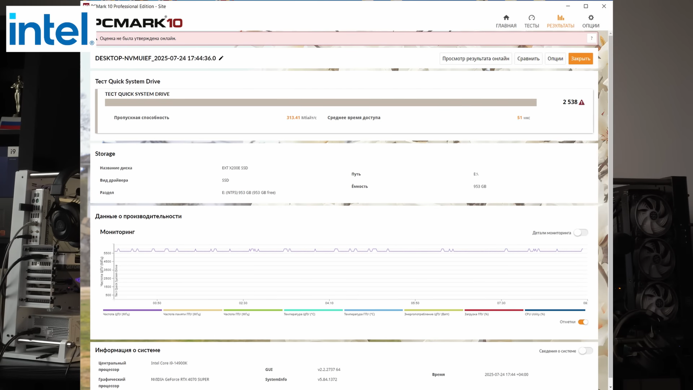The width and height of the screenshot is (693, 390).
Task: Click scrollbar down arrow at bottom right
Action: point(611,387)
